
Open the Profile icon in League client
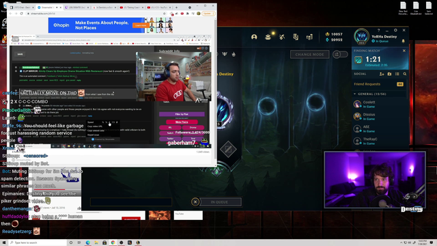[254, 37]
